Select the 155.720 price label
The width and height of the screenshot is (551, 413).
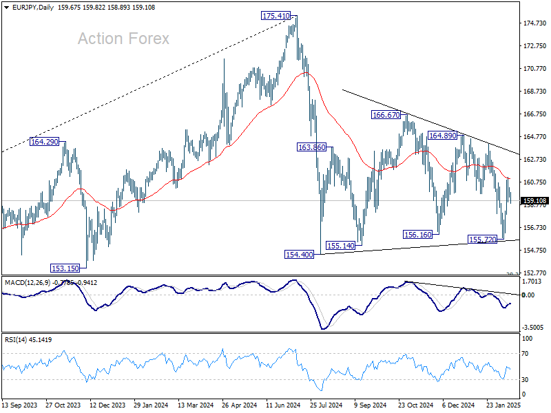(483, 239)
